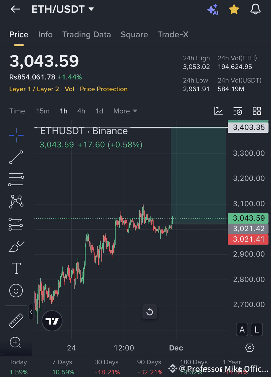This screenshot has width=271, height=377.
Task: Select the ruler measure tool
Action: [x=16, y=321]
